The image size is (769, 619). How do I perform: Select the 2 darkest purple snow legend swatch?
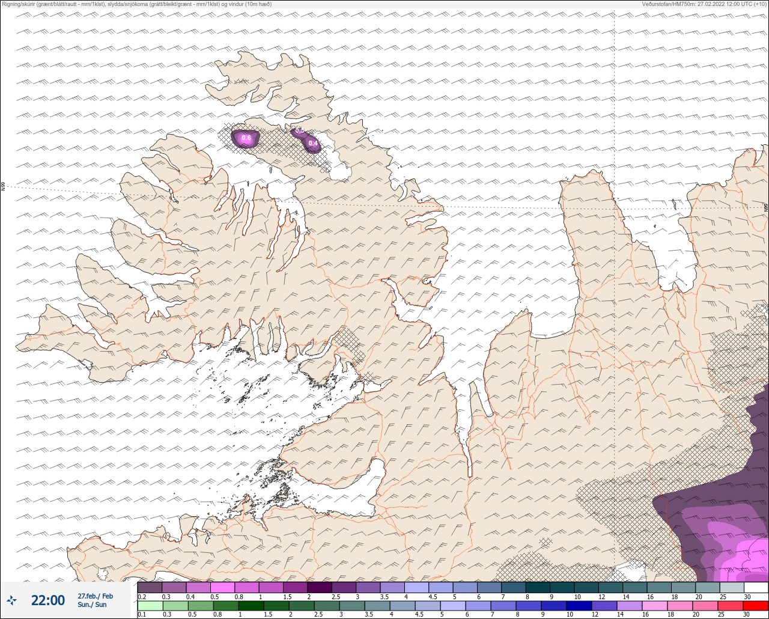(x=320, y=587)
